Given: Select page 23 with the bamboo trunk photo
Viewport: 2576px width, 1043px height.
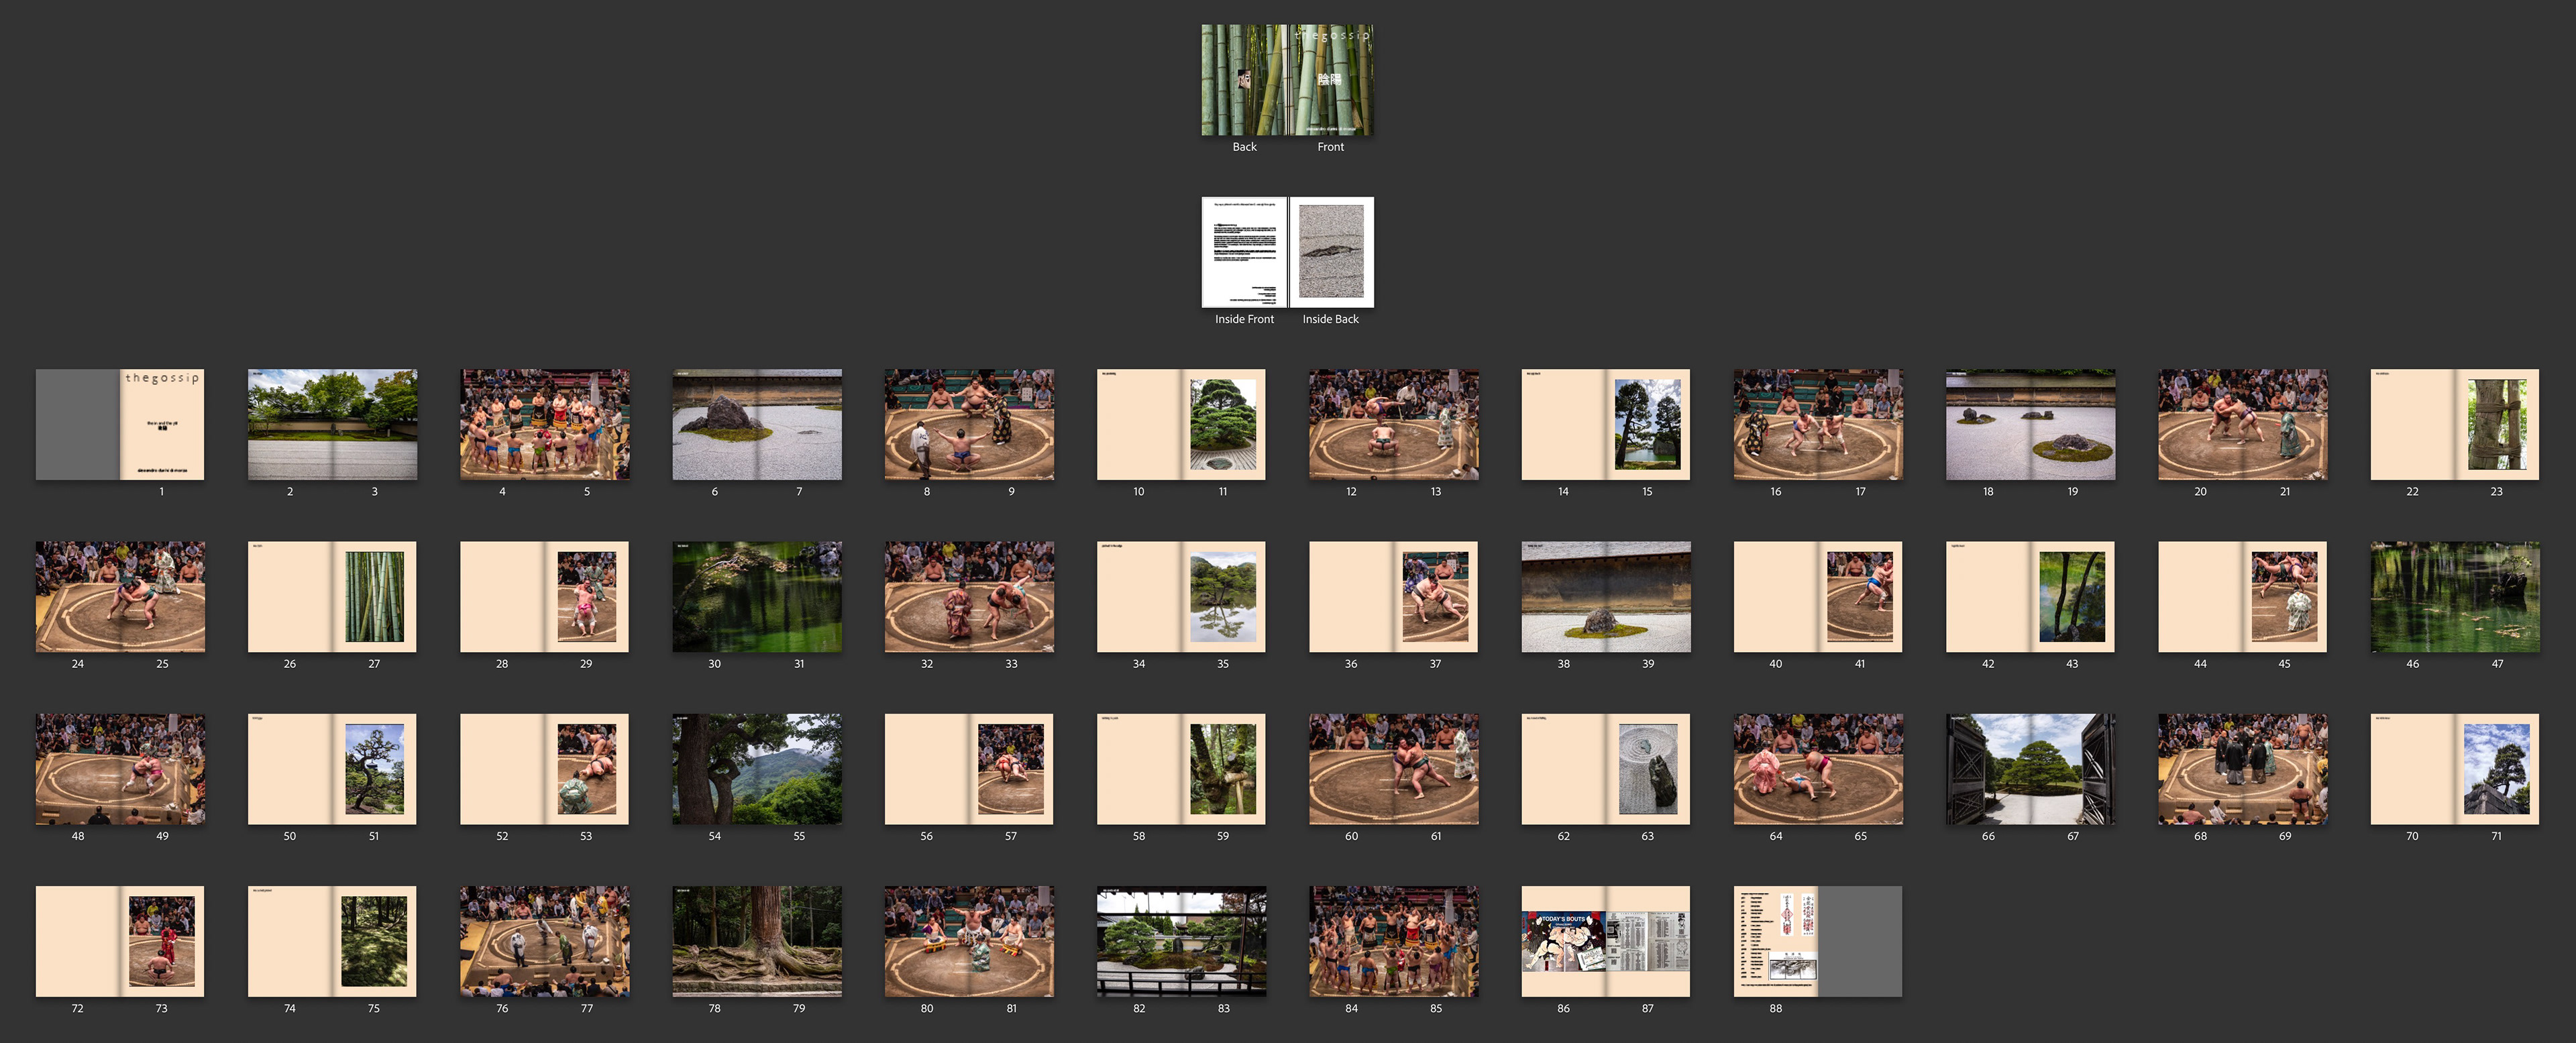Looking at the screenshot, I should pyautogui.click(x=2497, y=424).
